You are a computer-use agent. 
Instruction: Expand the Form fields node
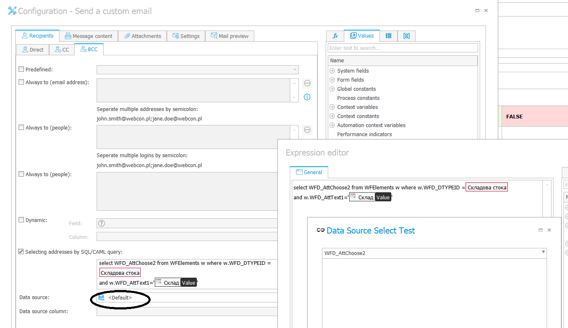[332, 80]
